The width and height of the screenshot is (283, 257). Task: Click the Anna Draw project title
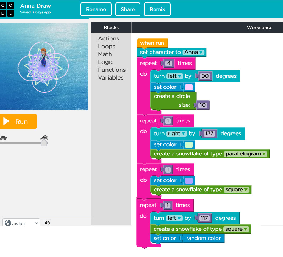click(x=35, y=6)
